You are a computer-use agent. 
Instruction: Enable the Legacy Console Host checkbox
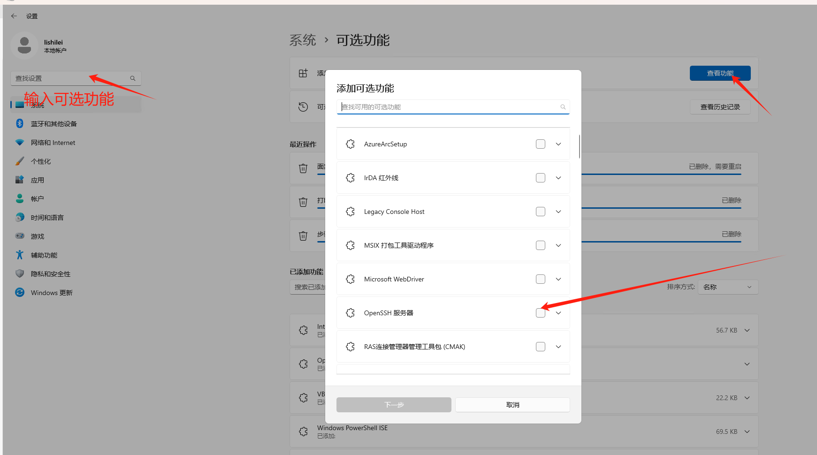click(x=541, y=212)
